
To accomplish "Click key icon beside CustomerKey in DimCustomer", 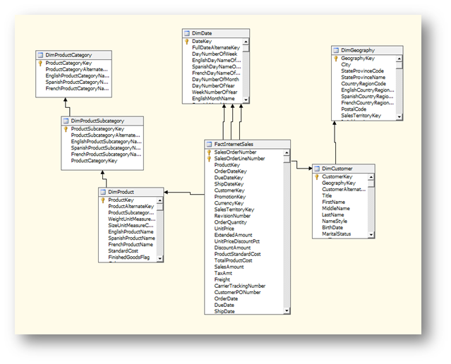I will coord(317,177).
